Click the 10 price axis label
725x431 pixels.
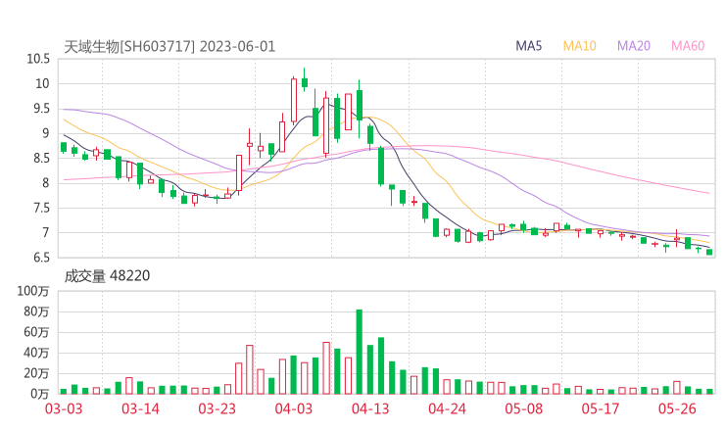tap(41, 83)
